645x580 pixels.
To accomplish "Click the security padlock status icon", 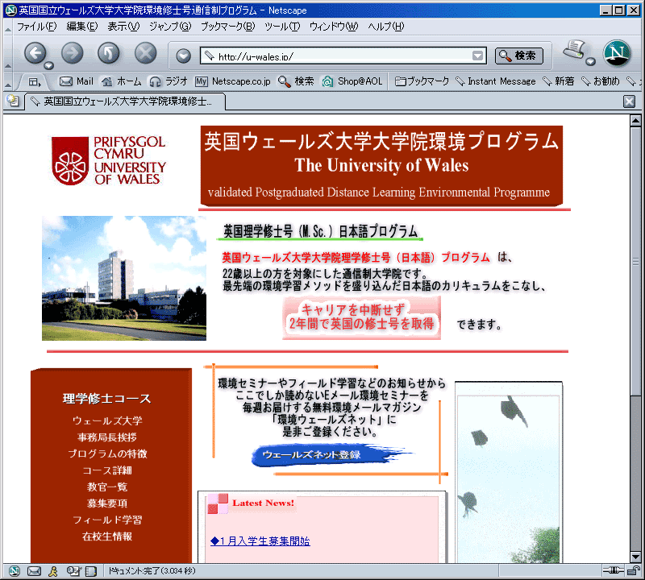I will pyautogui.click(x=634, y=570).
